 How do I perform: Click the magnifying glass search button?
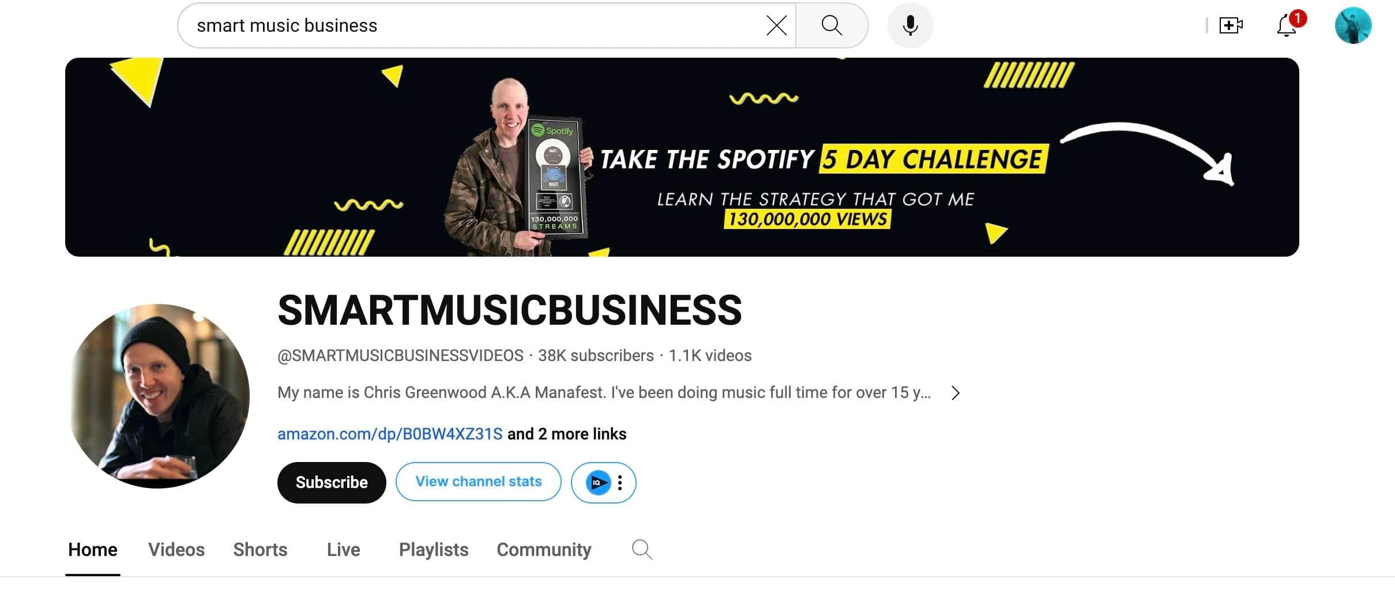tap(832, 25)
